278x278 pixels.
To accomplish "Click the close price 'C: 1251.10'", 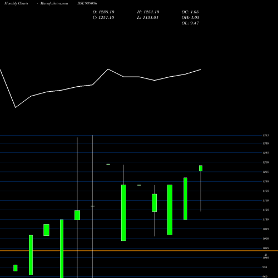I will 103,18.
